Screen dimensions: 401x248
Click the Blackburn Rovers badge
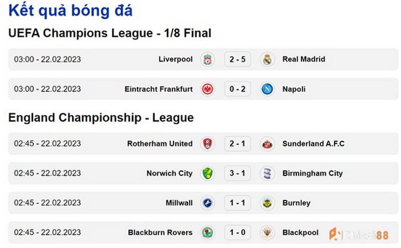(208, 232)
